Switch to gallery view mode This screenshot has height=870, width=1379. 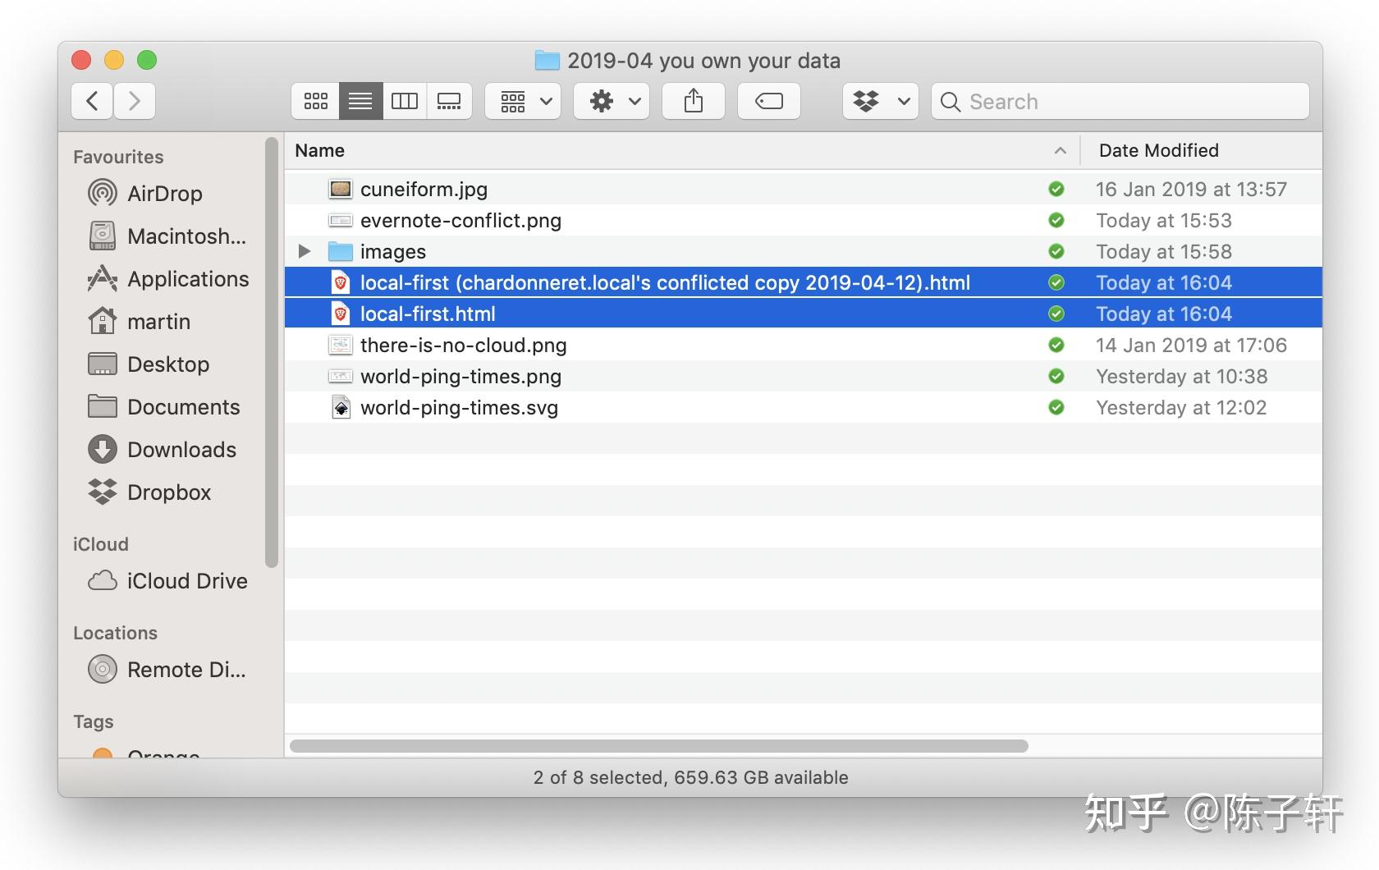(x=449, y=101)
